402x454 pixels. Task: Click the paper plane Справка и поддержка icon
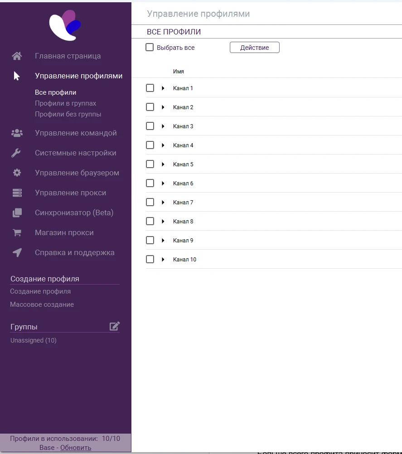[17, 252]
